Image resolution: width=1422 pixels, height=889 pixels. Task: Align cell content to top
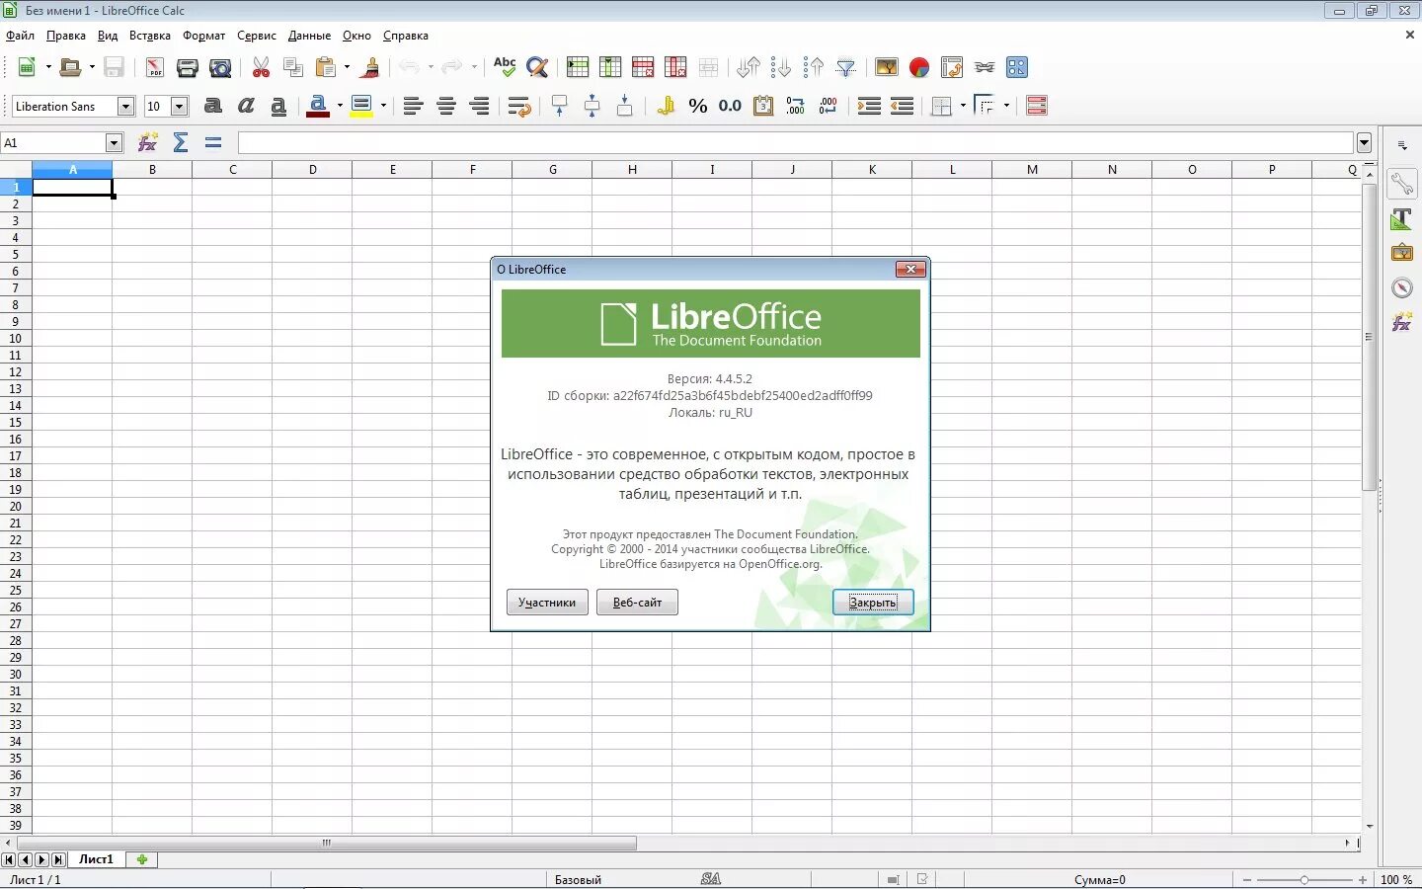pos(560,106)
